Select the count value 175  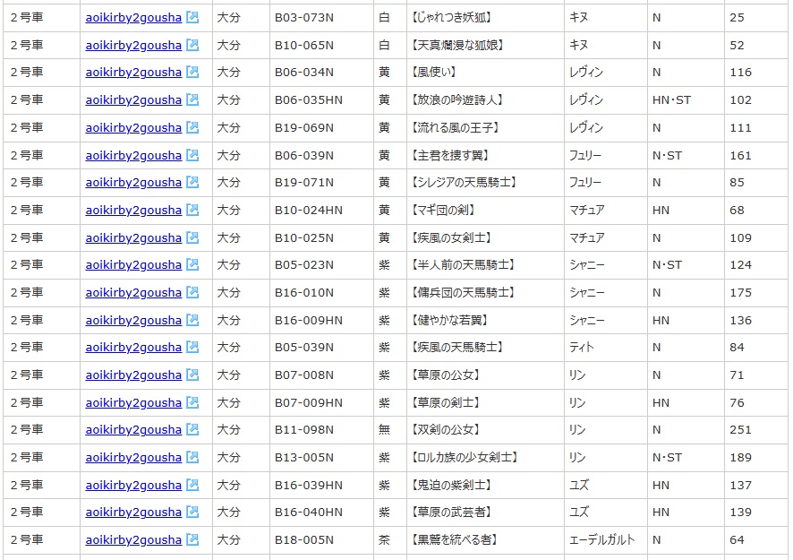coord(740,293)
